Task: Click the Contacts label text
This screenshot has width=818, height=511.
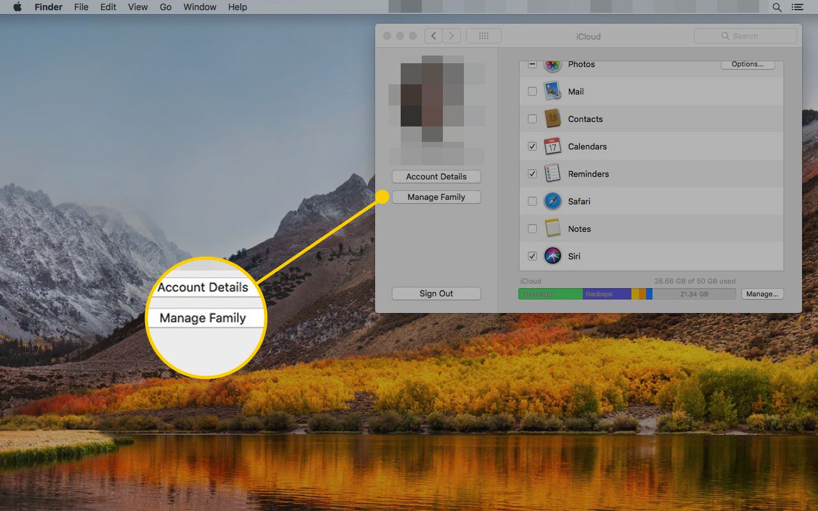Action: coord(585,119)
